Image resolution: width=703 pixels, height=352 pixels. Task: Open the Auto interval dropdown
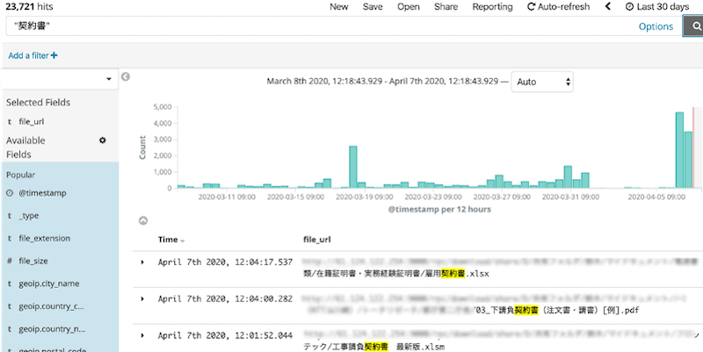[542, 82]
